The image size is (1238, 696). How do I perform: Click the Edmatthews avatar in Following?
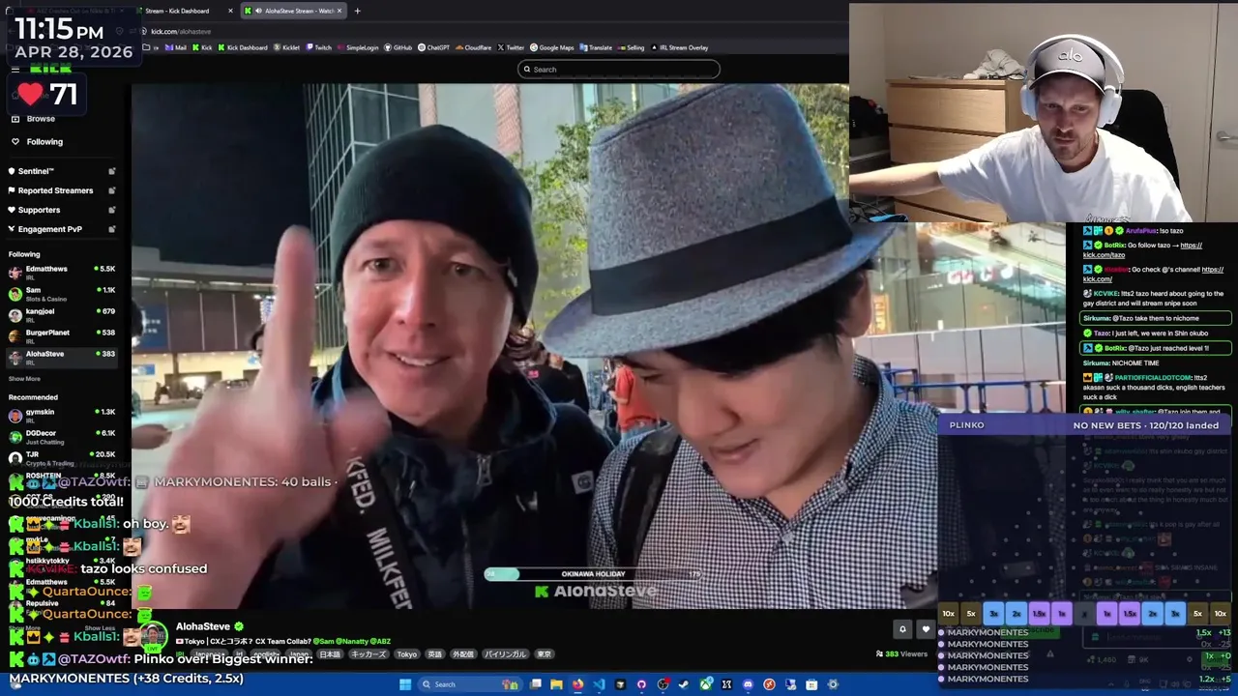15,272
